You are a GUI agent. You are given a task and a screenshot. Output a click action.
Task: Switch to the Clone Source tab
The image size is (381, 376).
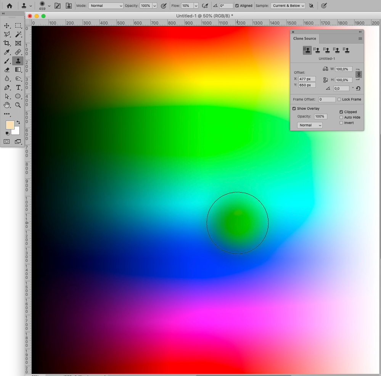(x=305, y=39)
